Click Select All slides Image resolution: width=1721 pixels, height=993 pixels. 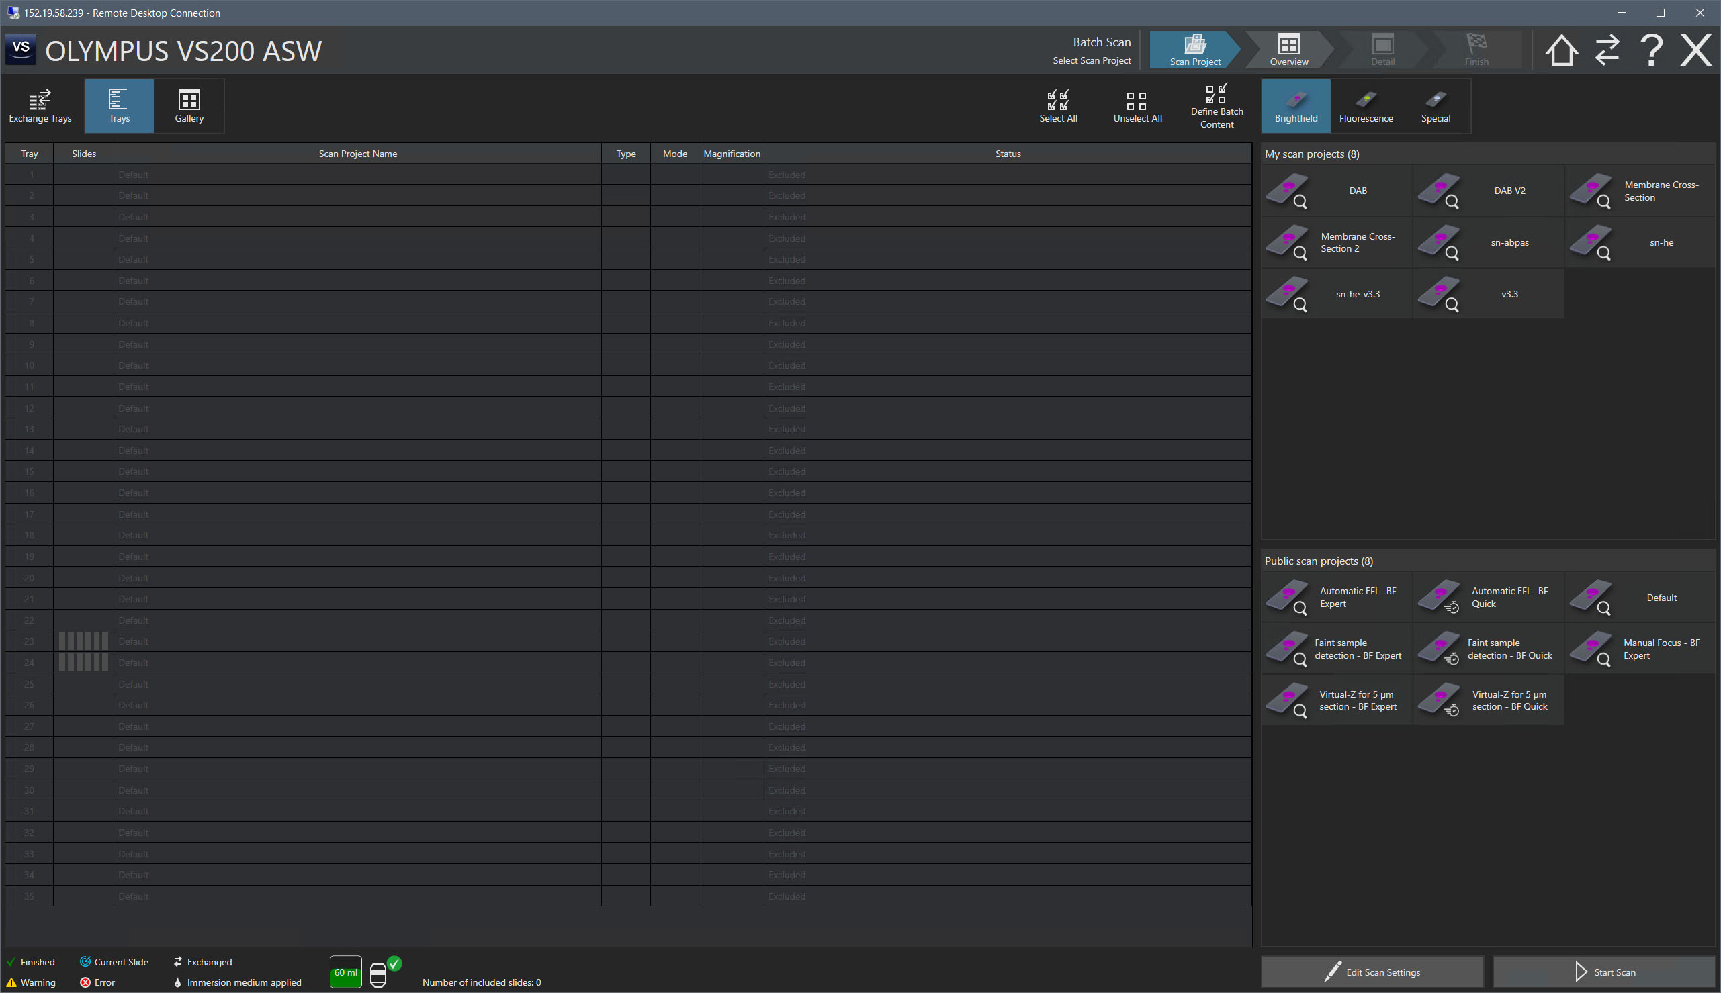[x=1058, y=105]
